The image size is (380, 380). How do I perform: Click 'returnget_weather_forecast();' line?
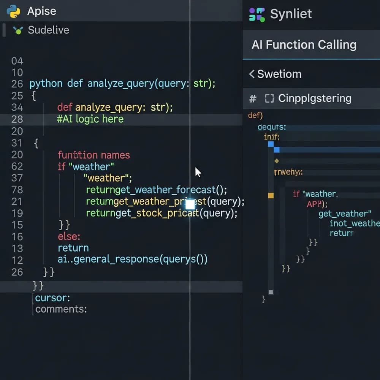(x=157, y=190)
